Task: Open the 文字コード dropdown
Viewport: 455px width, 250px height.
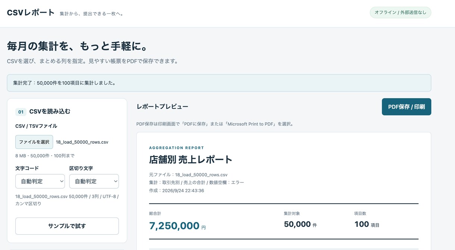Action: [40, 181]
